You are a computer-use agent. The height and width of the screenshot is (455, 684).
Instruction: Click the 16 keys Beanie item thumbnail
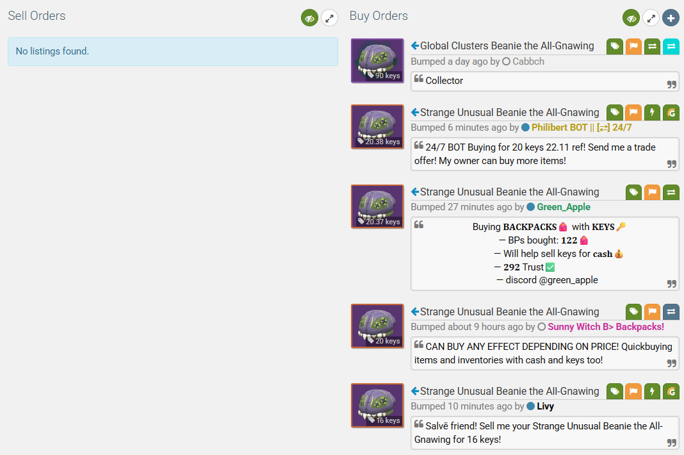tap(377, 405)
